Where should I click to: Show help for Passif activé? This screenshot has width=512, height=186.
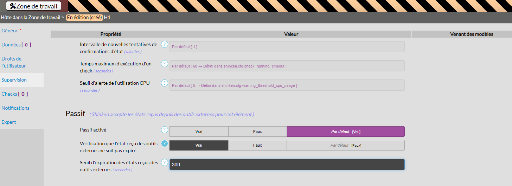tap(164, 130)
